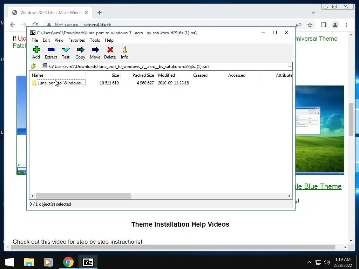This screenshot has height=269, width=359.
Task: Sort by the Accessed column header
Action: [243, 75]
